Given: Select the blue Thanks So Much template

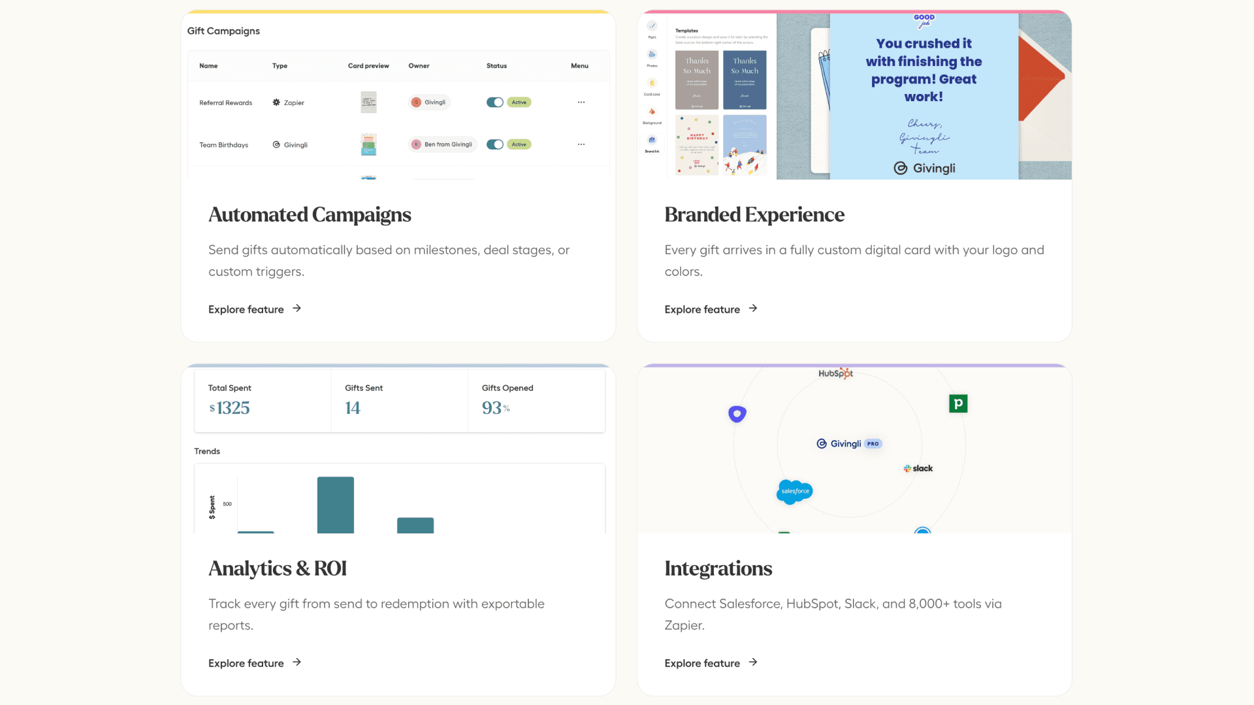Looking at the screenshot, I should [x=745, y=80].
